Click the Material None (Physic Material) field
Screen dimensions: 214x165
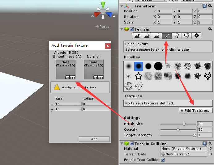(x=184, y=149)
